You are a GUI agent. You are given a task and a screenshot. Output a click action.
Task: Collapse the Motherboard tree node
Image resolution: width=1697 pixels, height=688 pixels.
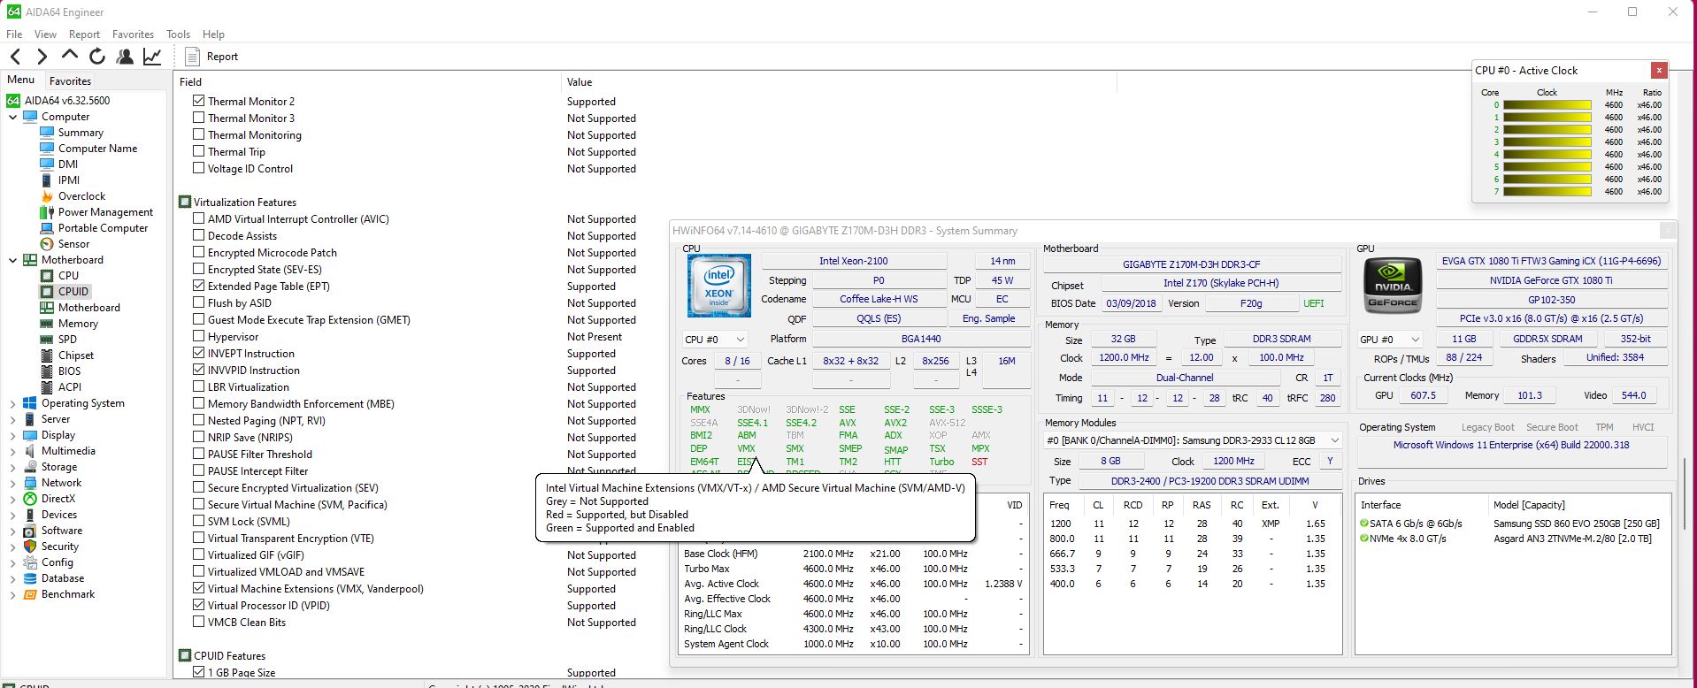(12, 260)
